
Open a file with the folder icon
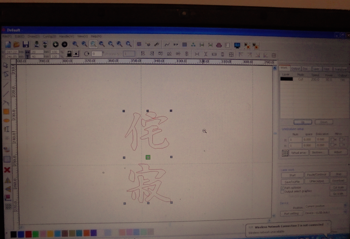pos(17,44)
